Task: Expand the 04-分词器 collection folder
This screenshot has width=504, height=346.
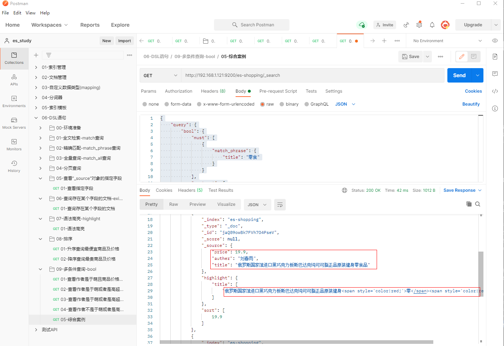Action: (x=36, y=98)
